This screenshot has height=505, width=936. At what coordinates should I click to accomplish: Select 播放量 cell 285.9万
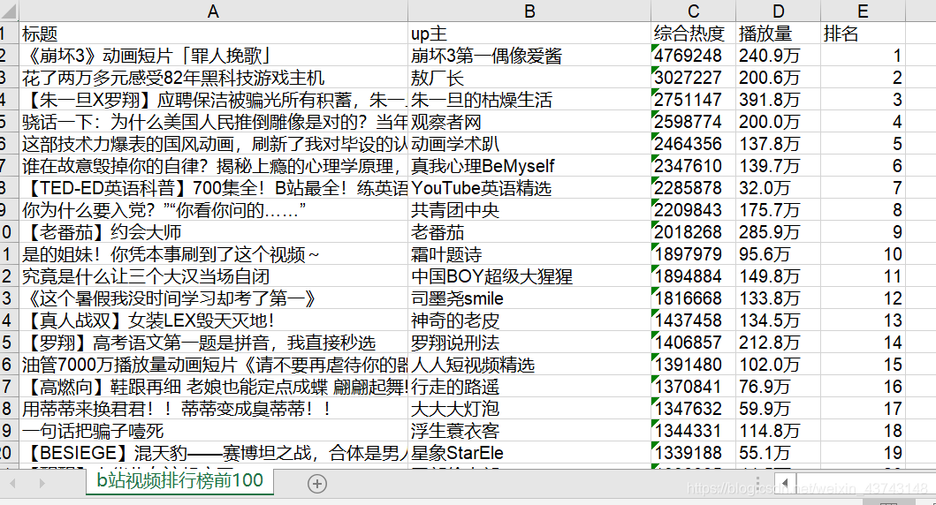click(x=779, y=232)
